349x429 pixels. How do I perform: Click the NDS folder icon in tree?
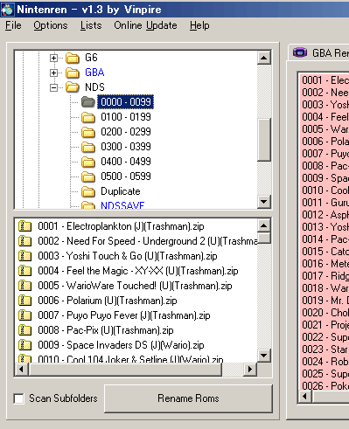point(73,87)
